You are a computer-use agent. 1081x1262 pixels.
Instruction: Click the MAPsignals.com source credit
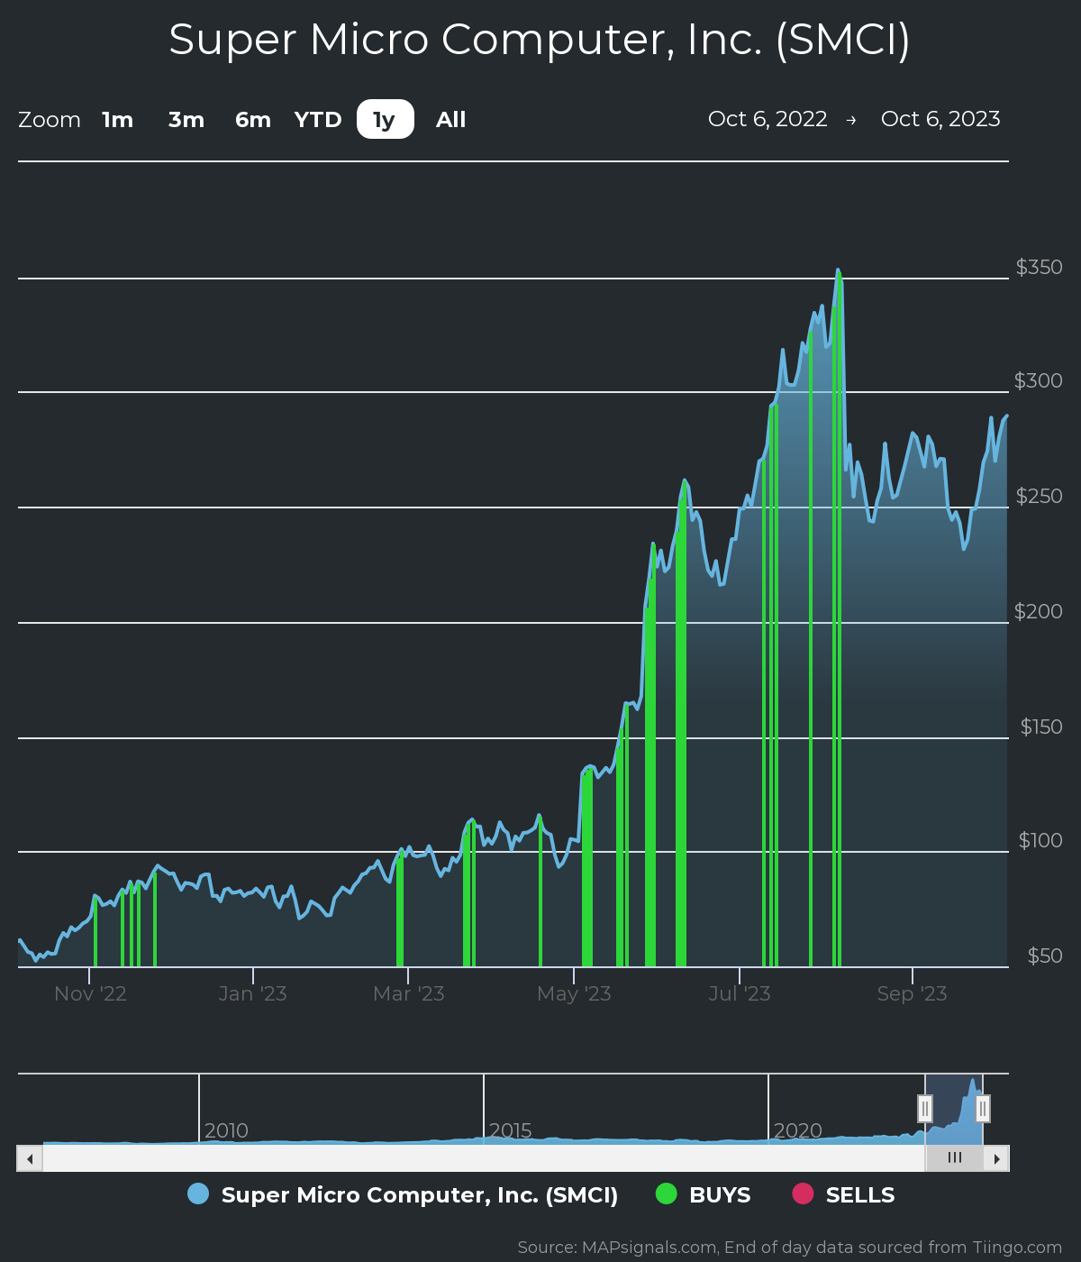(x=790, y=1248)
